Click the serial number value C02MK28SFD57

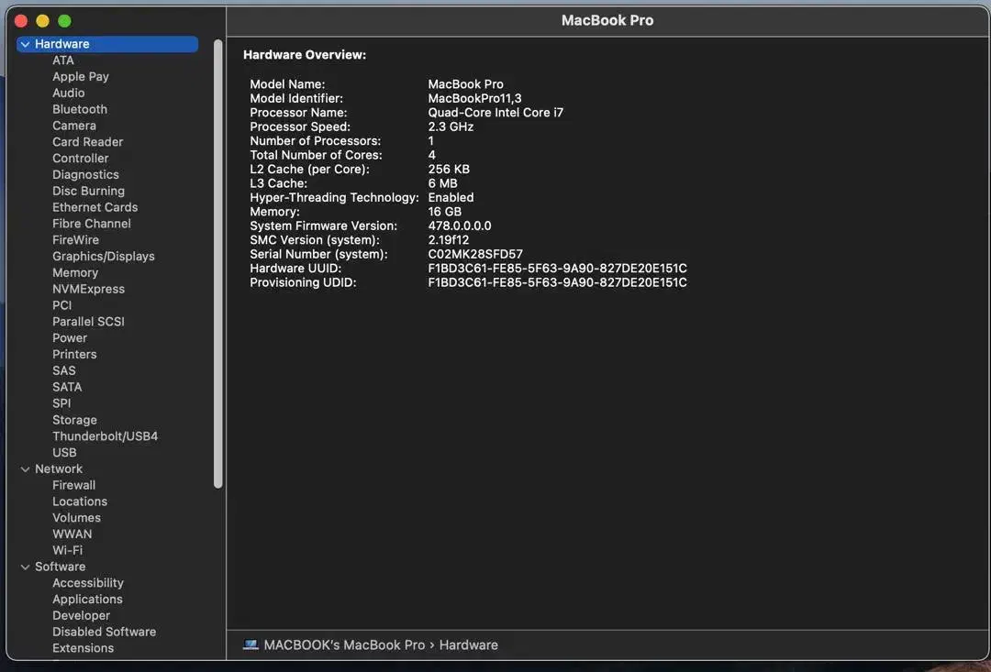(x=474, y=254)
